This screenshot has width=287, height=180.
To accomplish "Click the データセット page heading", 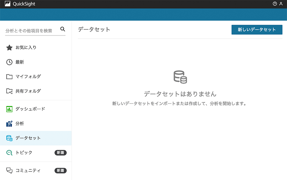I will [x=94, y=29].
